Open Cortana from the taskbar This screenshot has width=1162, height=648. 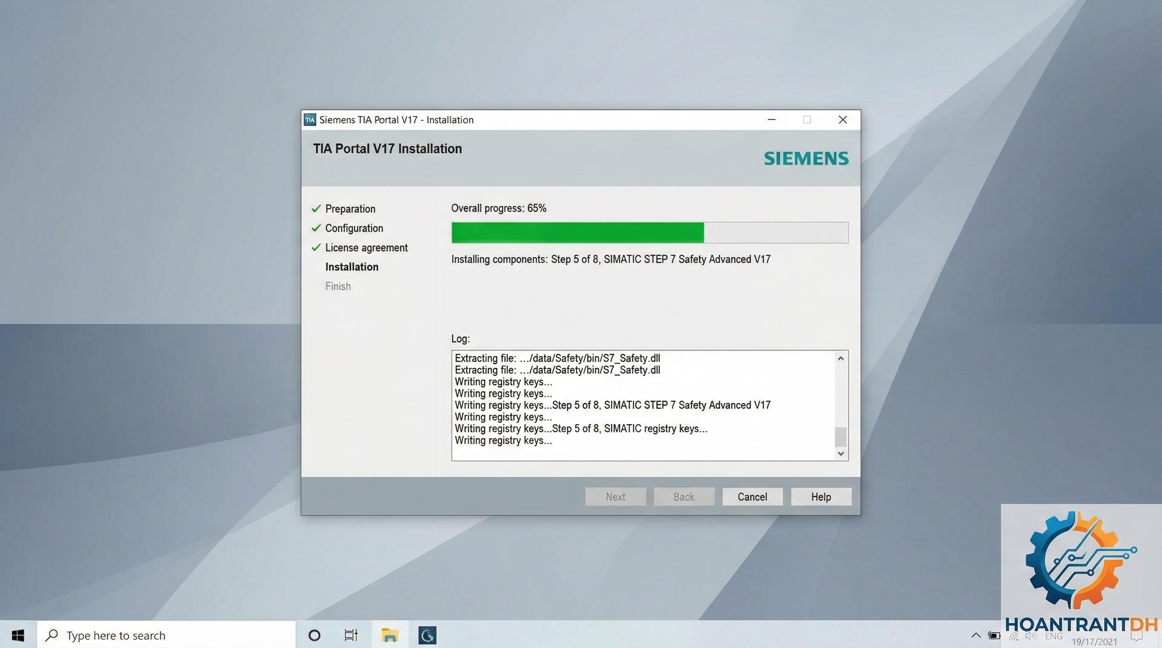[x=314, y=635]
